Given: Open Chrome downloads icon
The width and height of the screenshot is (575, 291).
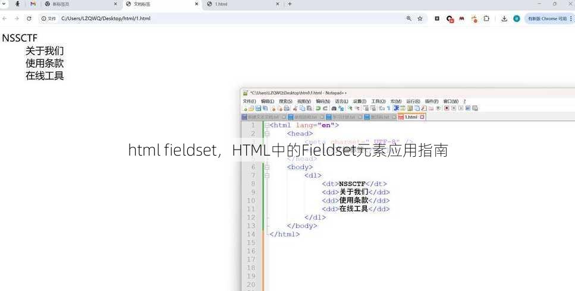Looking at the screenshot, I should tap(504, 18).
